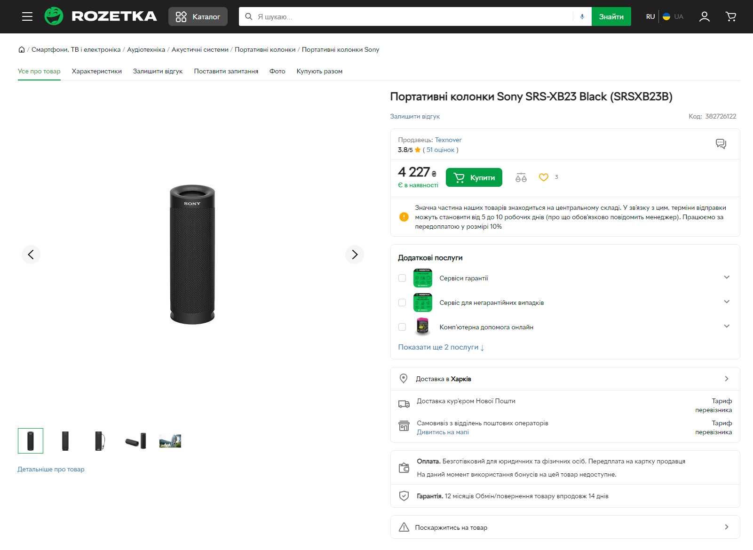Select first speaker thumbnail
The width and height of the screenshot is (753, 550).
31,441
